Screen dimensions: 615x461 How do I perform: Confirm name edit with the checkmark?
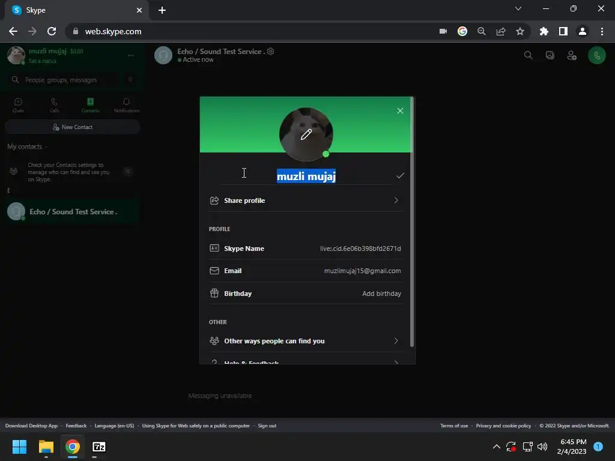399,176
